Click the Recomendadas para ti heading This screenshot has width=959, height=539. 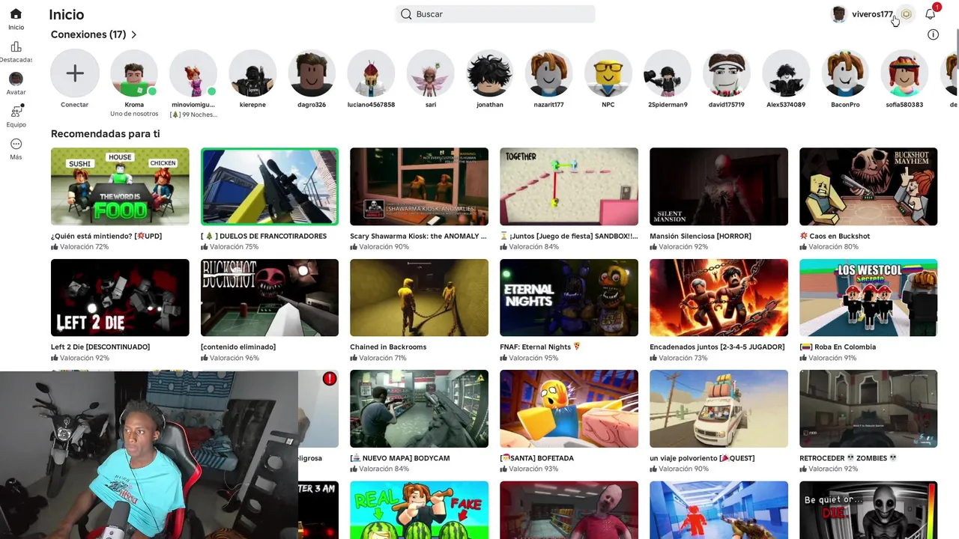tap(106, 134)
